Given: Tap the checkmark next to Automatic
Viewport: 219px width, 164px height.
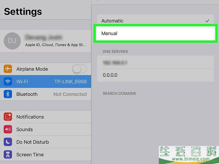Looking at the screenshot, I should (207, 21).
